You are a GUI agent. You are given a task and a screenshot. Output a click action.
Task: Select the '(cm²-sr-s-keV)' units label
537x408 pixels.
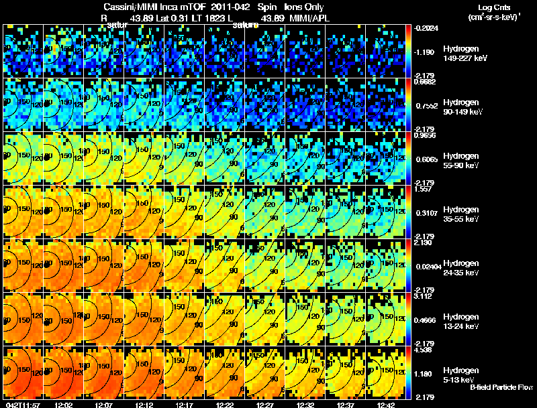pos(494,17)
